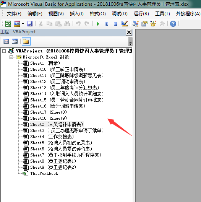Select Sheet6 (招聘人员复试评价表)

61,149
